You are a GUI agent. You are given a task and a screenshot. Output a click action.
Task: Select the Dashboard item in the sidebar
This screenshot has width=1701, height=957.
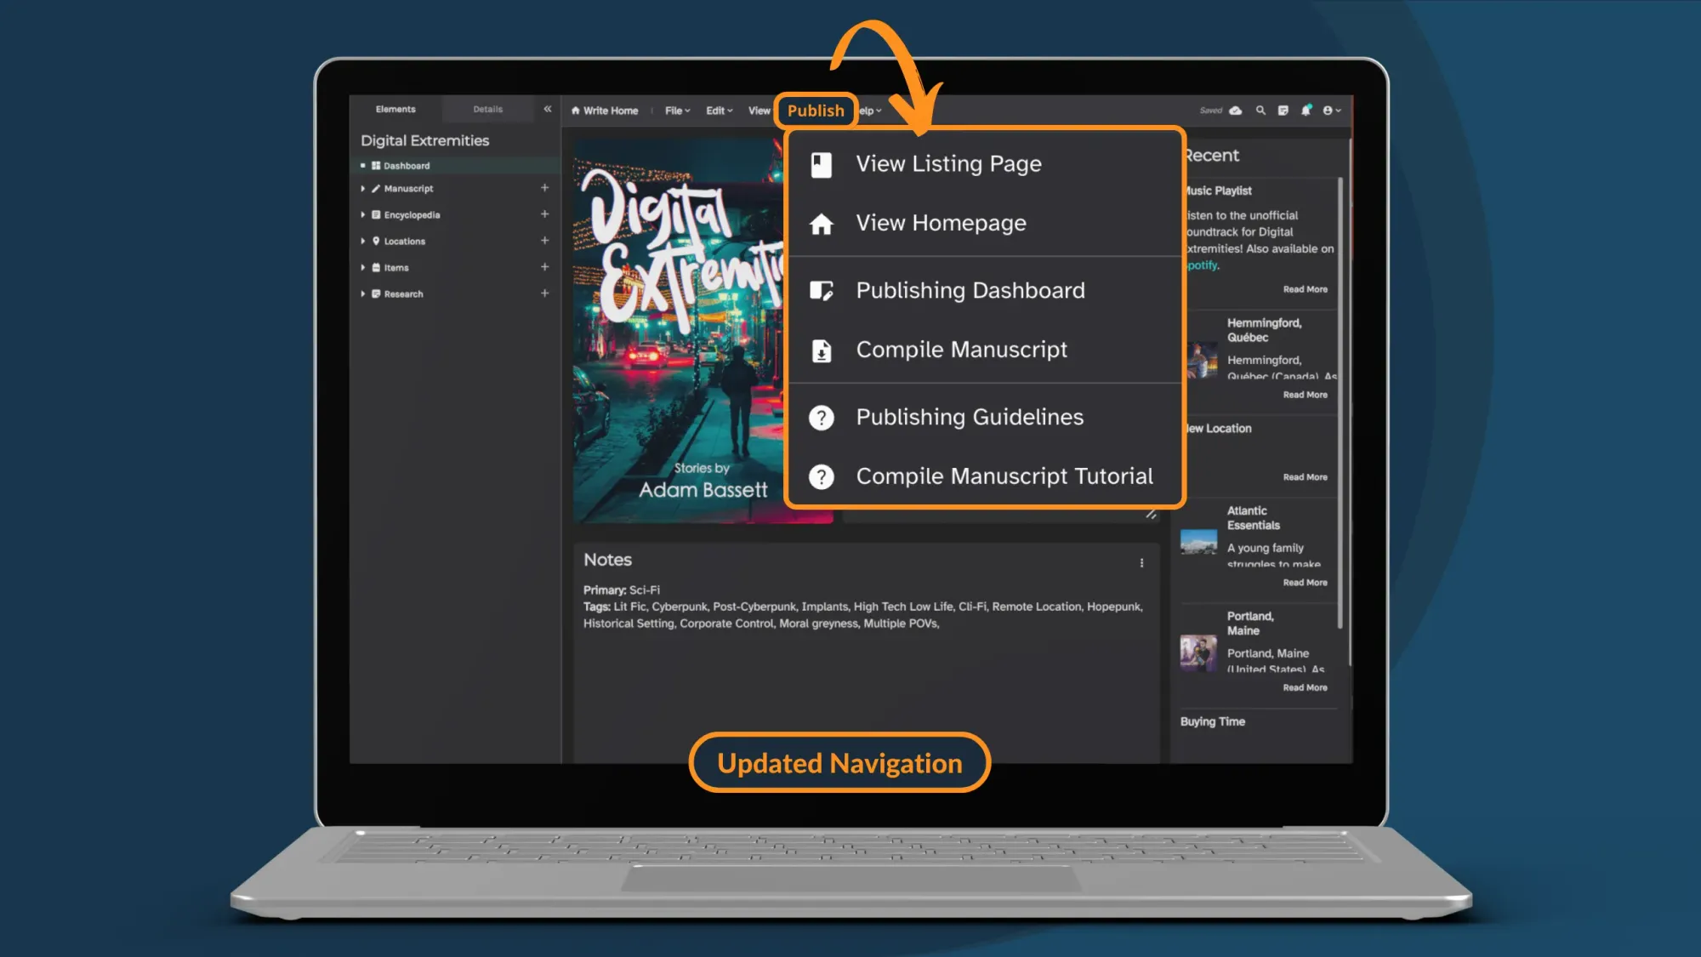407,165
